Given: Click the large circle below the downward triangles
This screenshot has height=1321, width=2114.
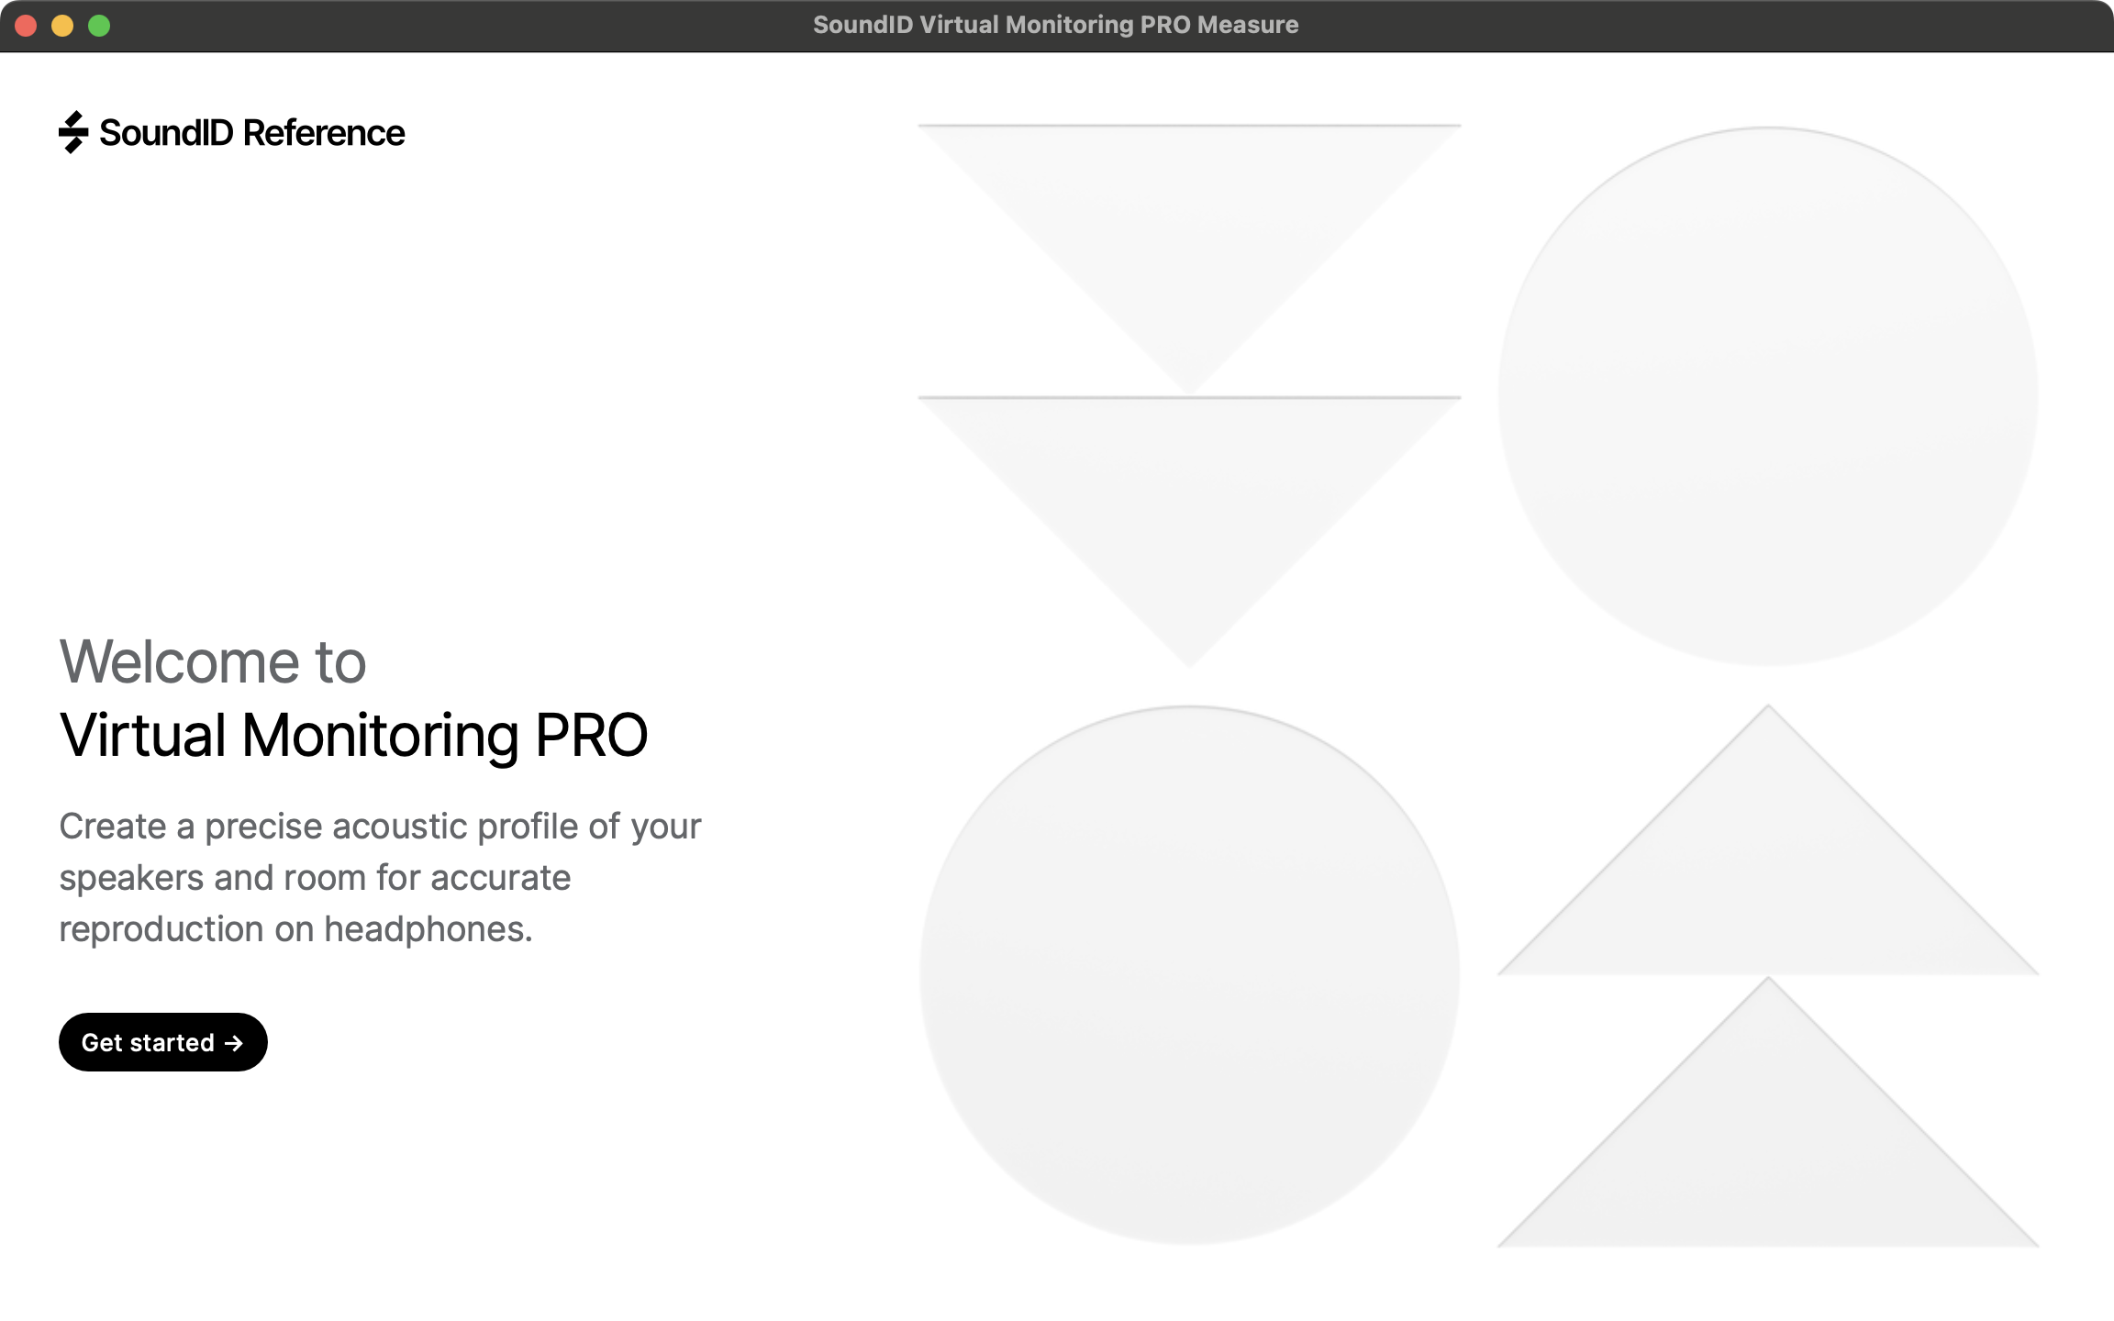Looking at the screenshot, I should point(1189,974).
